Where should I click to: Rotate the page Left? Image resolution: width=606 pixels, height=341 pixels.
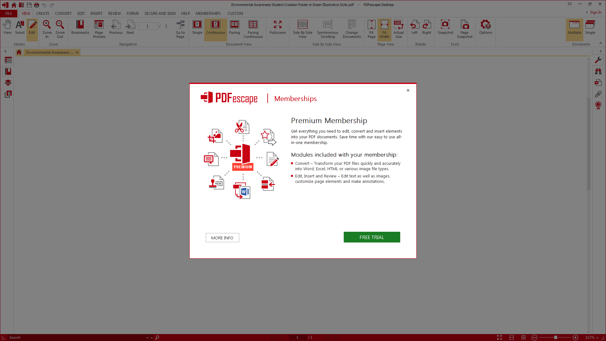(x=414, y=27)
